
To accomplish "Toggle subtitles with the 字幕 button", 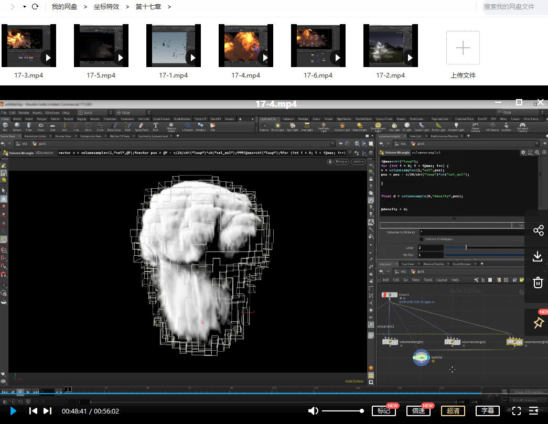I will point(488,411).
